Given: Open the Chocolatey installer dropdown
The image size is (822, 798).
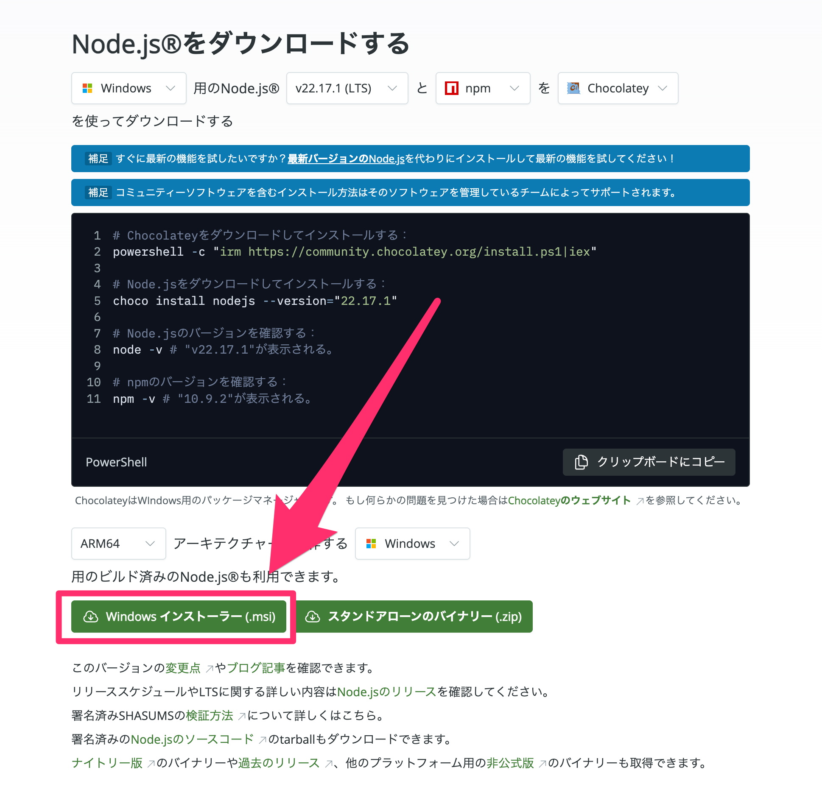Looking at the screenshot, I should tap(618, 88).
